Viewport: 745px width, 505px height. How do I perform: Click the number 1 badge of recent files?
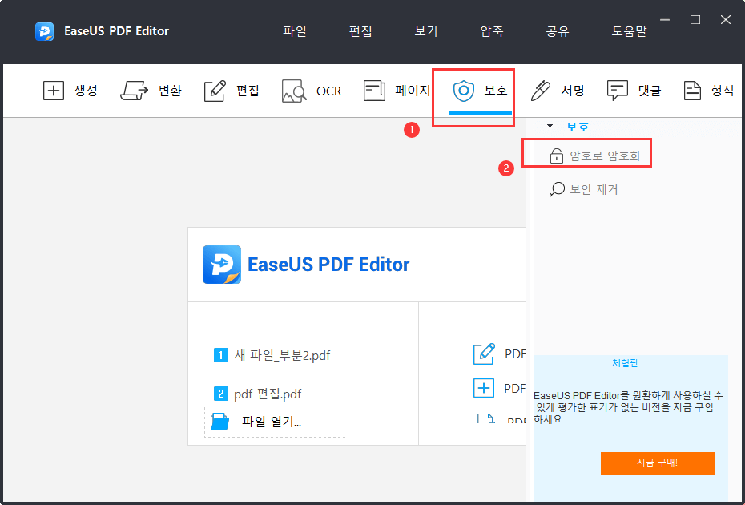(x=221, y=355)
